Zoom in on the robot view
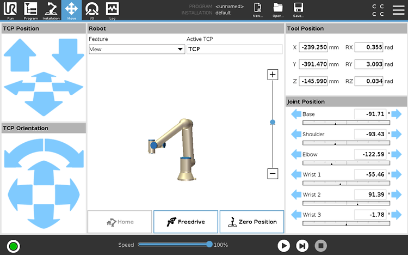This screenshot has width=408, height=255. pyautogui.click(x=273, y=75)
